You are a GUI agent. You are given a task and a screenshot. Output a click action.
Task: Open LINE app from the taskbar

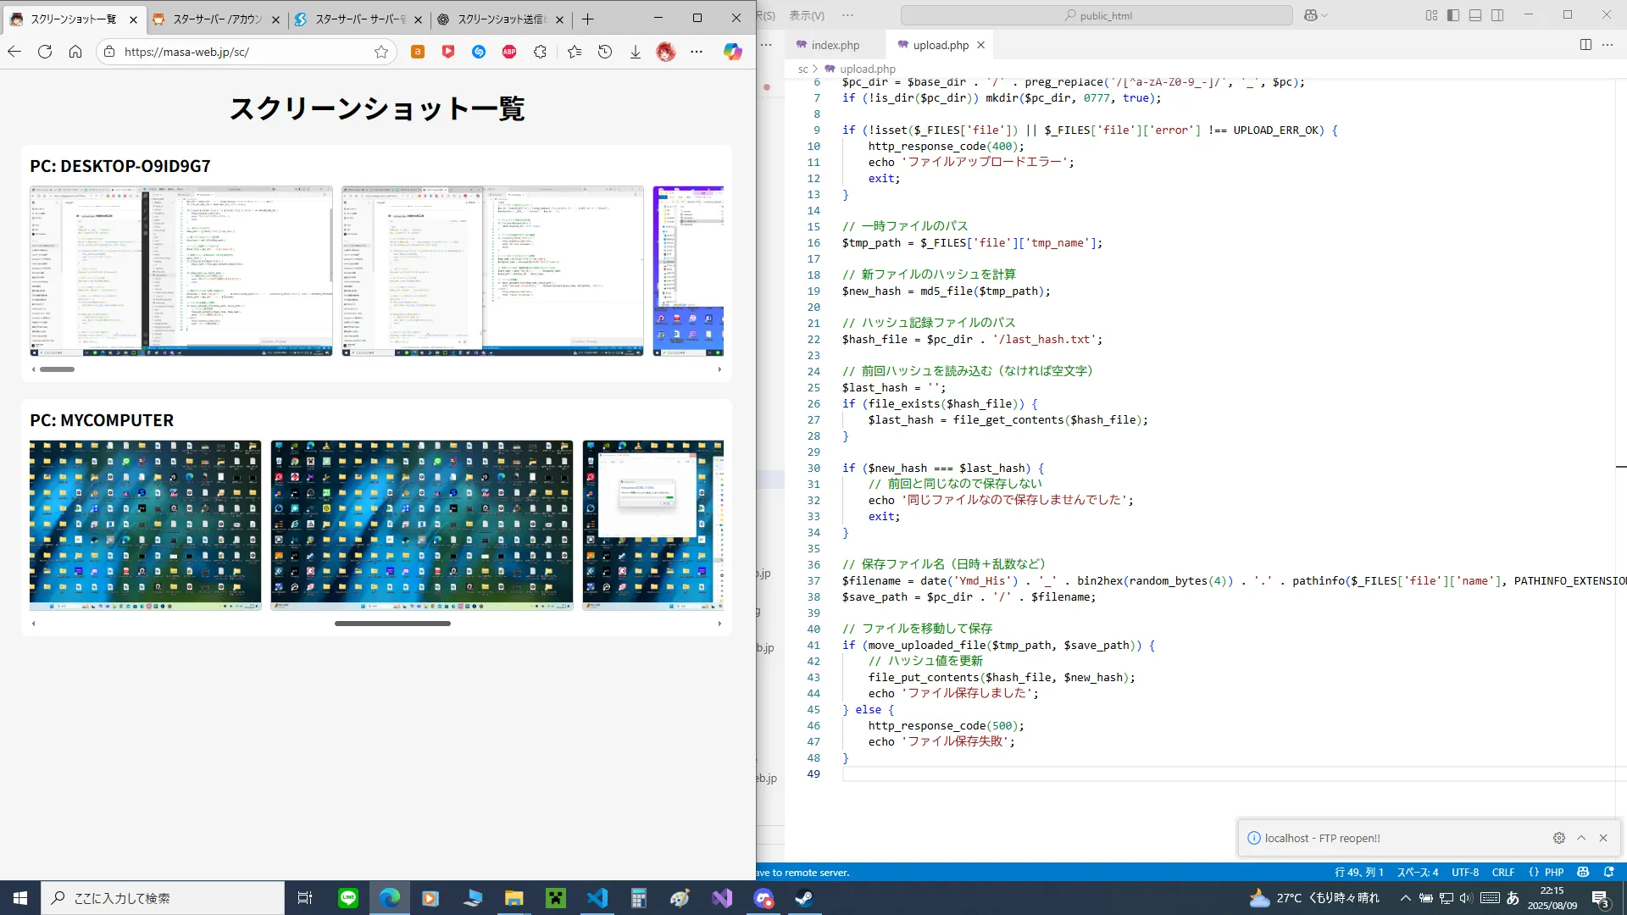348,898
